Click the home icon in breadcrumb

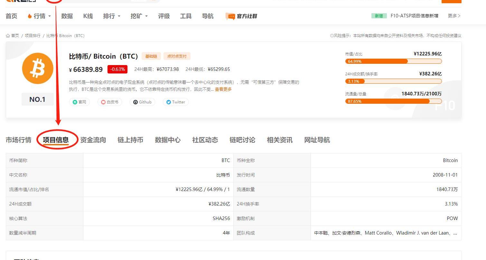[x=8, y=36]
